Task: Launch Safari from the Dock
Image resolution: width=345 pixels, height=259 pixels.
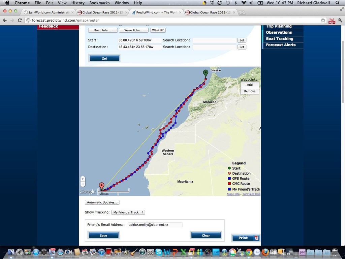Action: point(60,252)
